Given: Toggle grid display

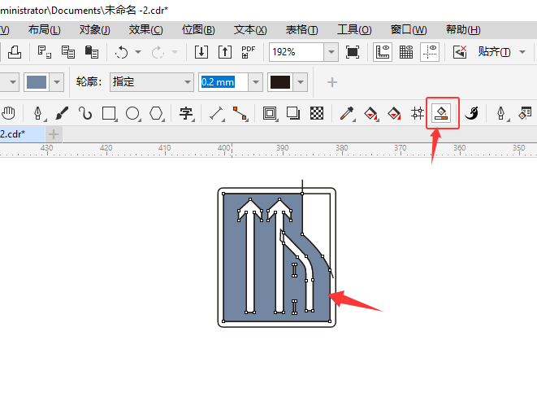Looking at the screenshot, I should pos(406,52).
